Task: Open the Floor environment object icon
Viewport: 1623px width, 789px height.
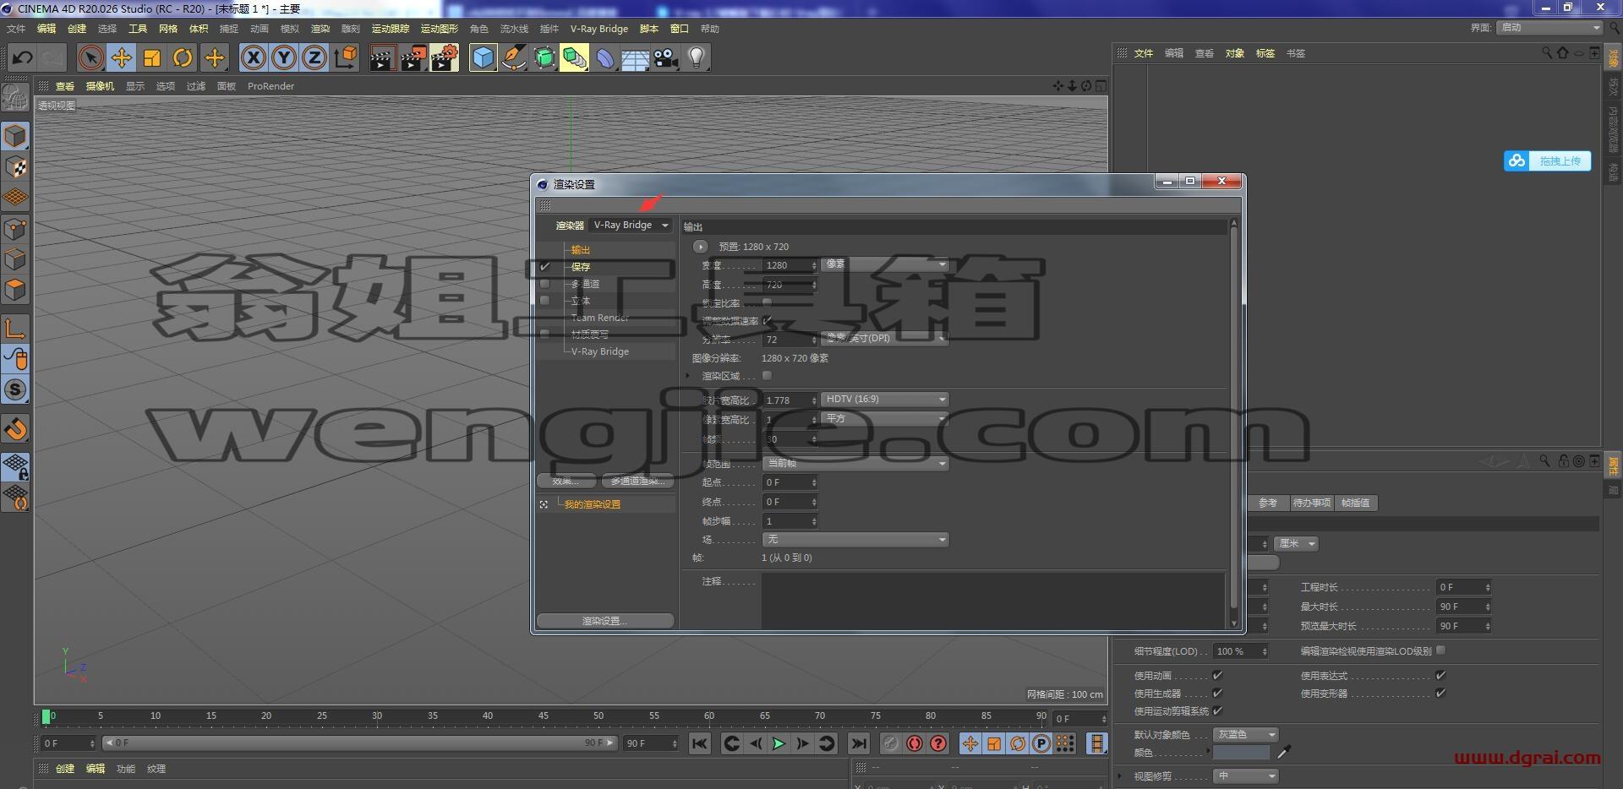Action: point(636,57)
